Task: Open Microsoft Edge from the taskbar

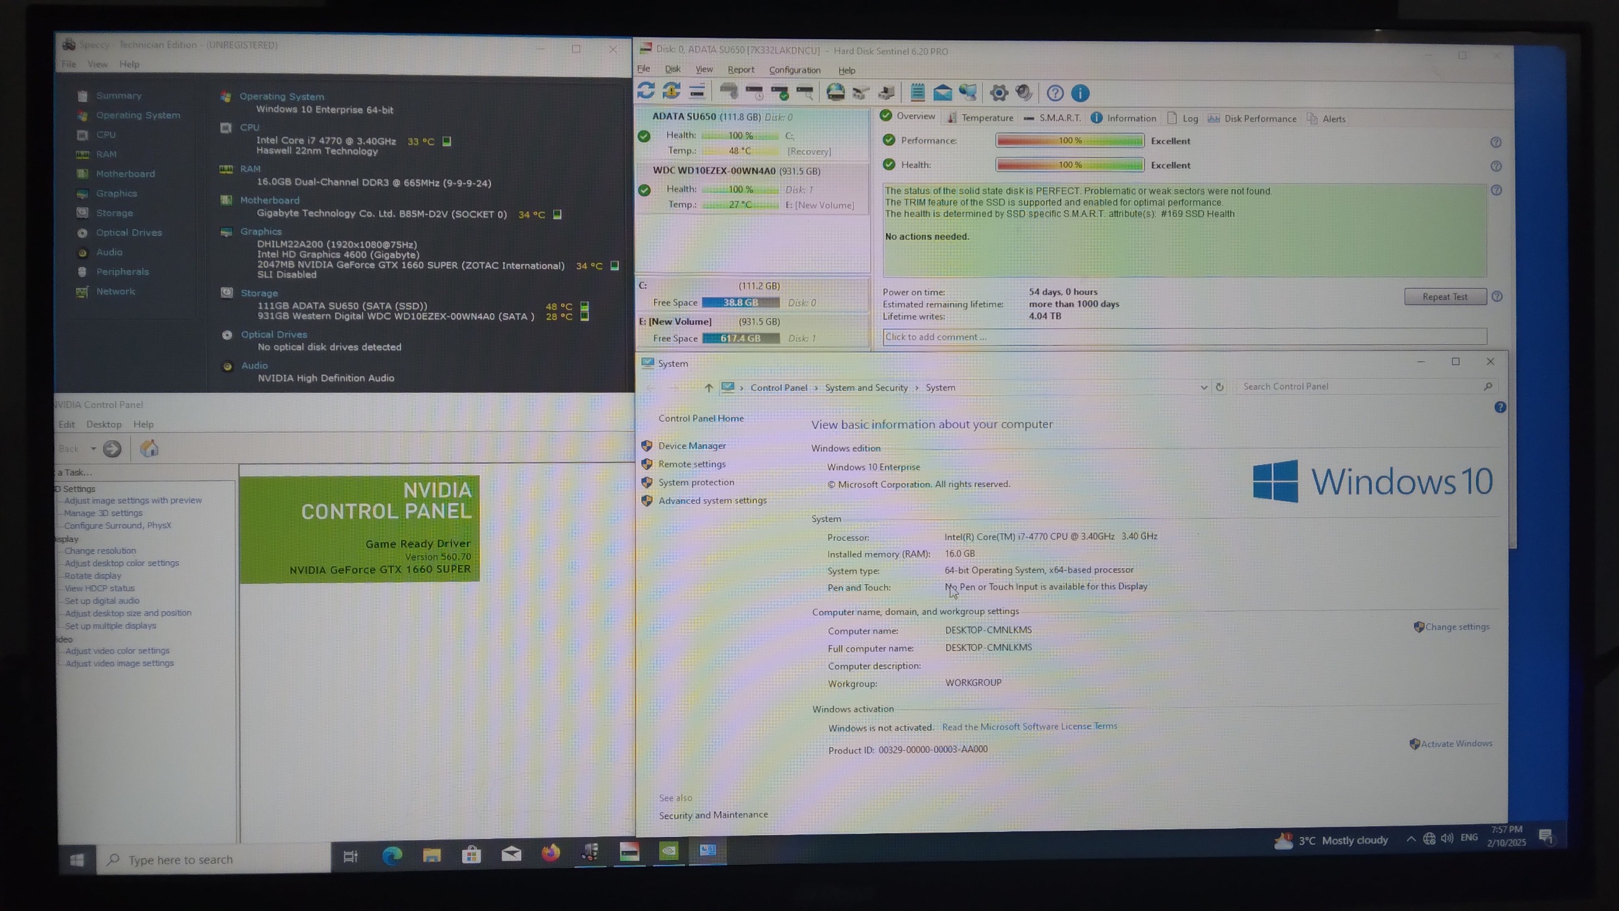Action: 391,856
